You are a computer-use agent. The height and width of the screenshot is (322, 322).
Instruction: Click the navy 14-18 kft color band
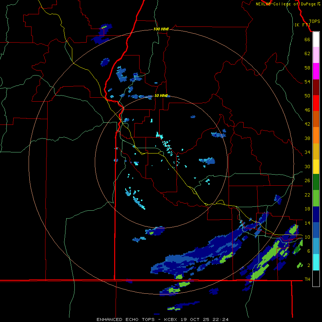click(x=316, y=214)
